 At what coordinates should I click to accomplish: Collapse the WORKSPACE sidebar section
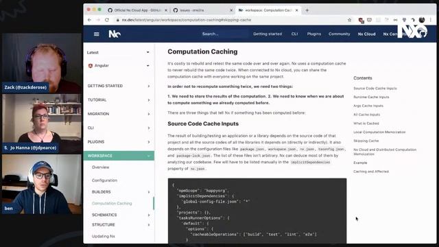119,156
